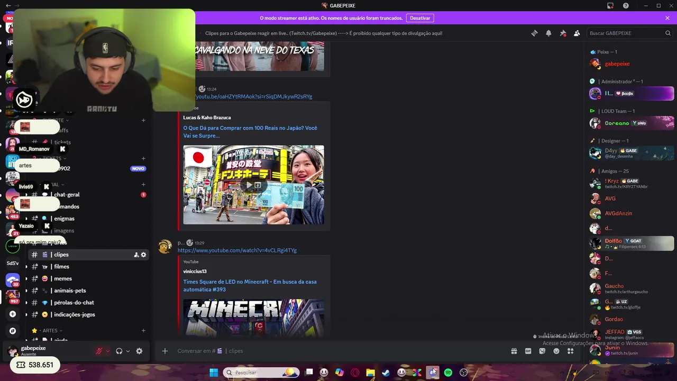Open the clipes channel
Image resolution: width=677 pixels, height=381 pixels.
(x=87, y=255)
